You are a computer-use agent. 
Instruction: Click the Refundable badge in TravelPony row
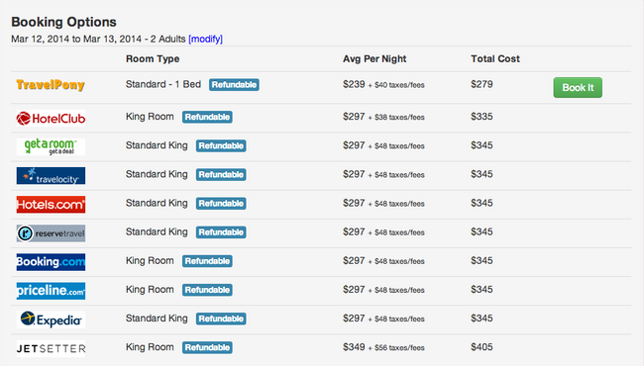tap(234, 85)
